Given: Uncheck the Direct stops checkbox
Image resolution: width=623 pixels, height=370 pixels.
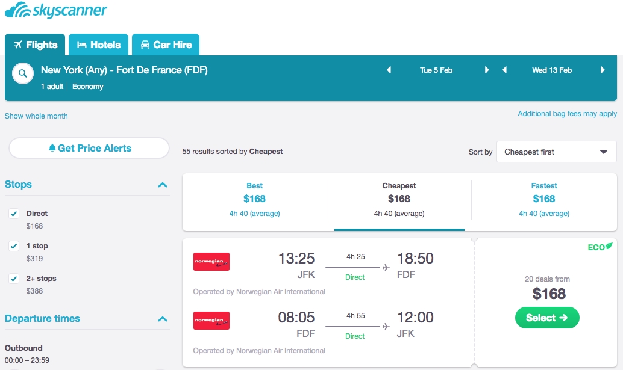Looking at the screenshot, I should [x=14, y=214].
